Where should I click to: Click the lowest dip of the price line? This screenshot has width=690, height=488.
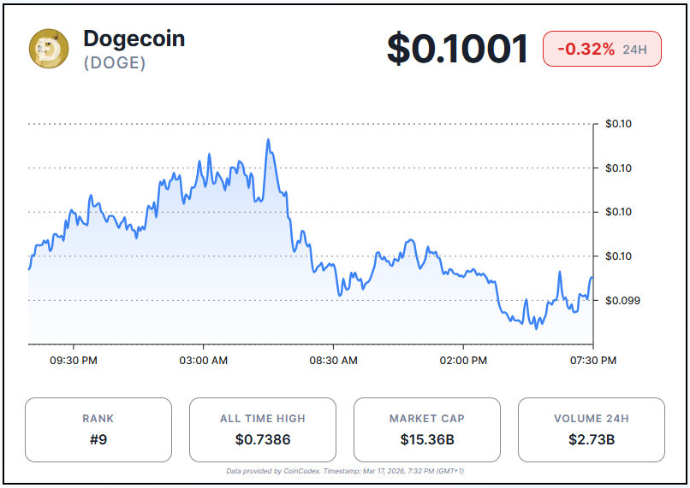coord(536,328)
